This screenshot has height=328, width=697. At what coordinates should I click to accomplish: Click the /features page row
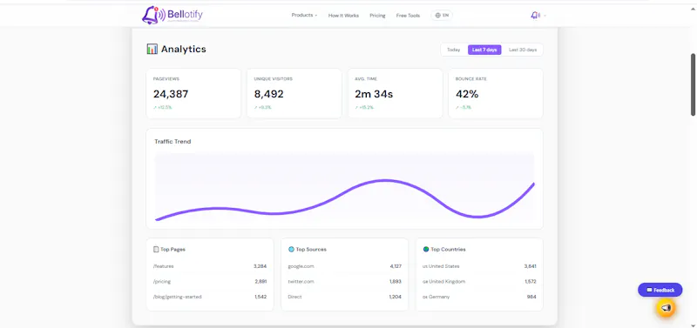point(210,266)
